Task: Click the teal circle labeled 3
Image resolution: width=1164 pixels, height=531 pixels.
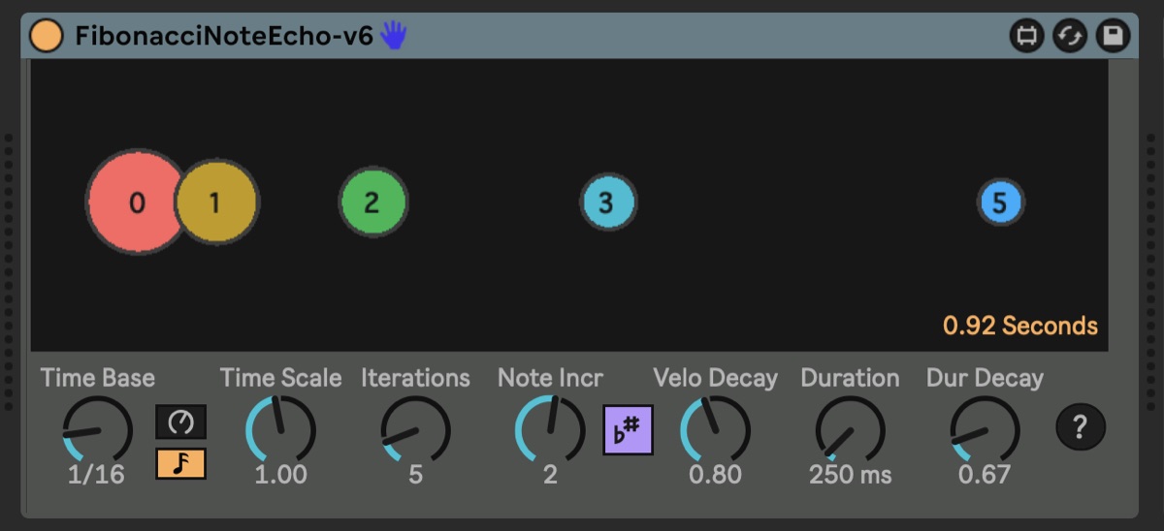Action: 608,203
